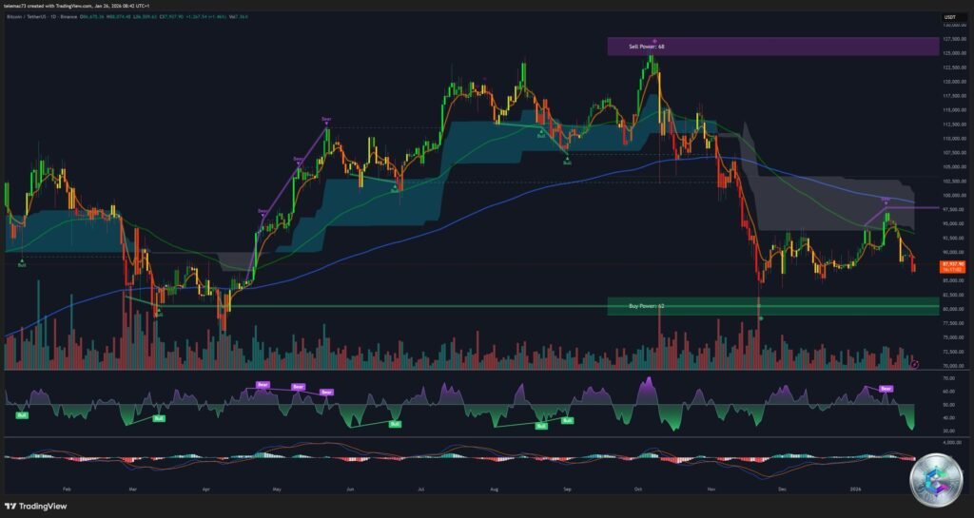Click the USDT currency label on the price axis
Screen dimensions: 974x518
(x=949, y=18)
